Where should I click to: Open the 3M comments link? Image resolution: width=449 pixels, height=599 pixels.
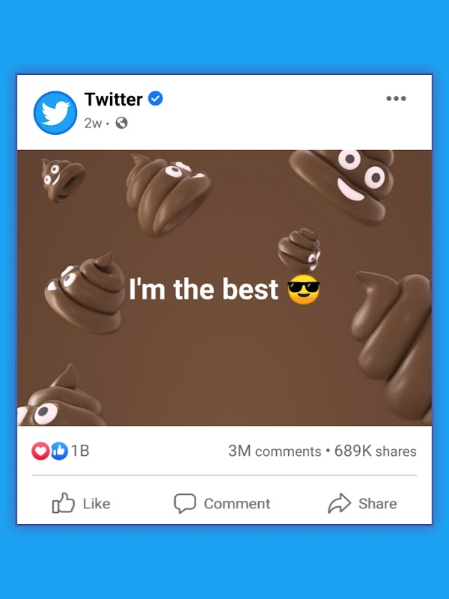(275, 451)
